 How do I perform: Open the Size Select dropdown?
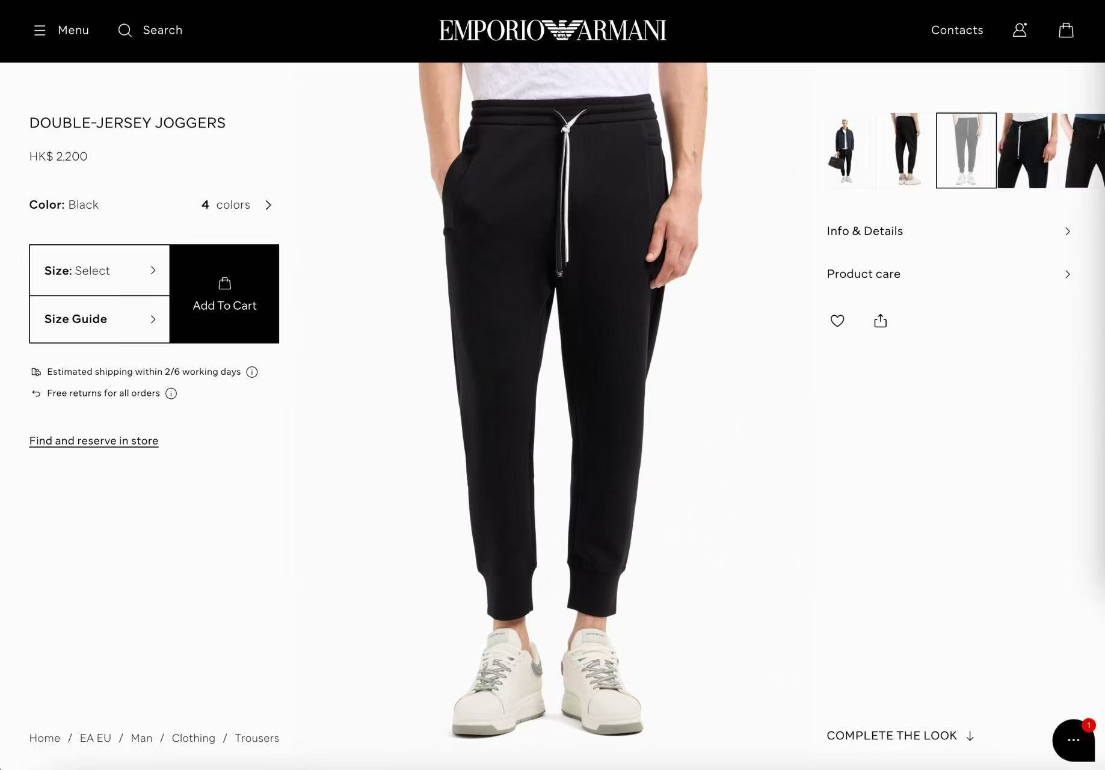click(x=100, y=270)
